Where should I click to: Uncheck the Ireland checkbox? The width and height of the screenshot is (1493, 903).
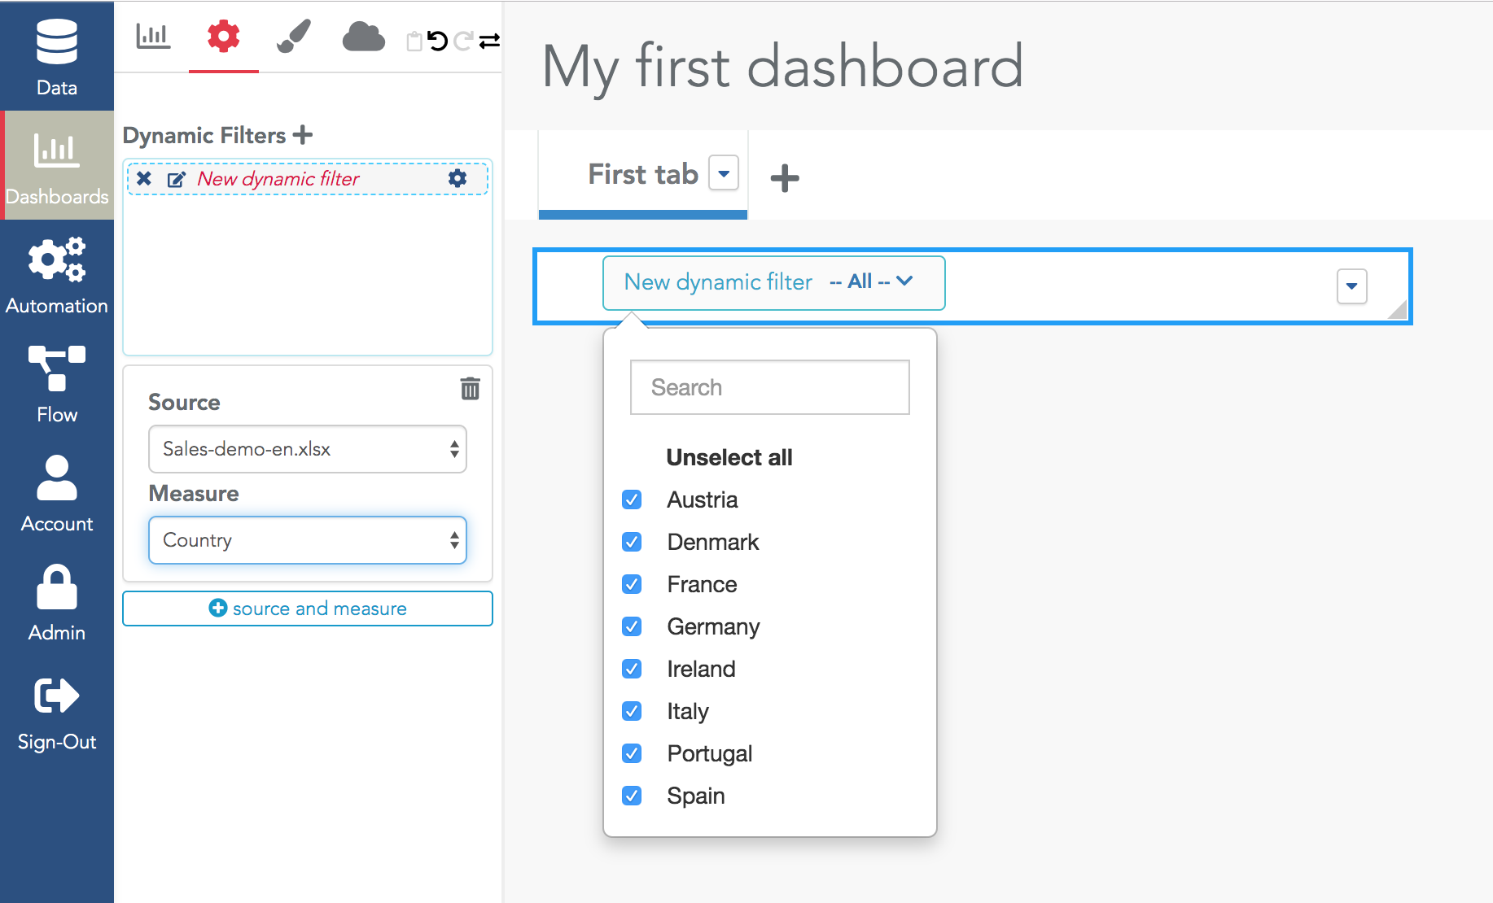click(x=632, y=669)
